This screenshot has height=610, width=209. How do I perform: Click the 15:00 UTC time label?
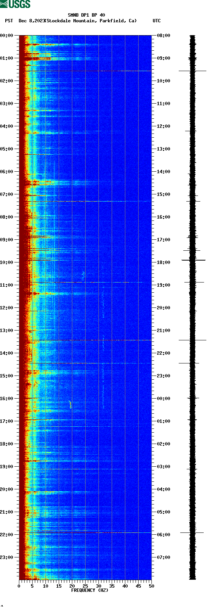click(164, 194)
